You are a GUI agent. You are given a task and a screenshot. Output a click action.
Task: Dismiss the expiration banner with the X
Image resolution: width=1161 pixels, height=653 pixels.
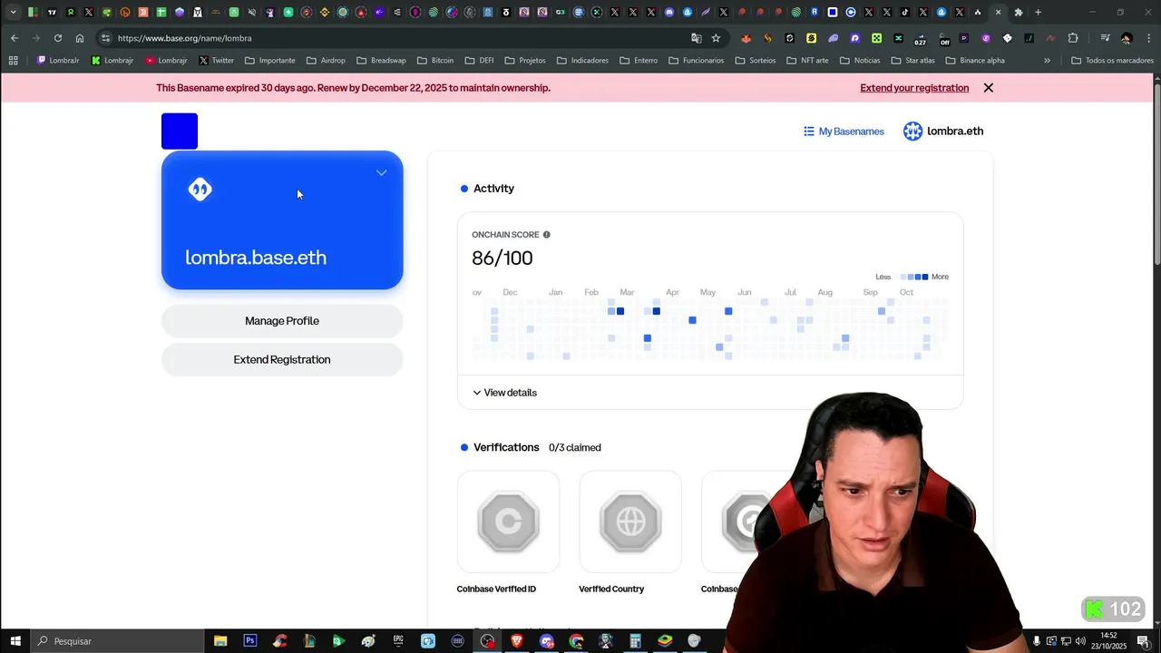tap(989, 88)
